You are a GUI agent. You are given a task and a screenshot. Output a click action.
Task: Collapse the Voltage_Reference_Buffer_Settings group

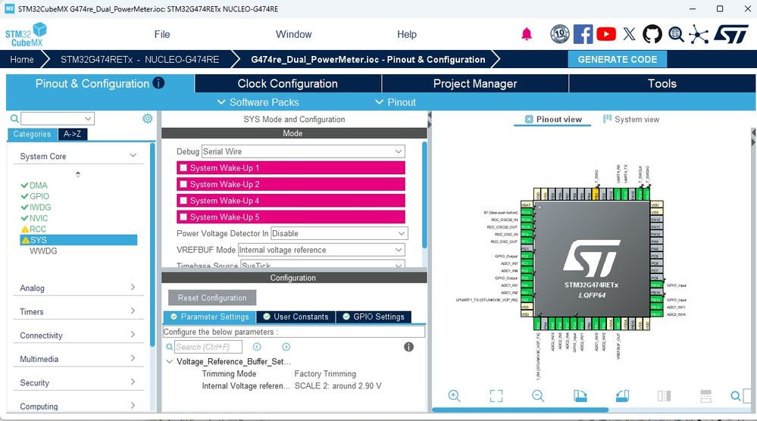[170, 361]
